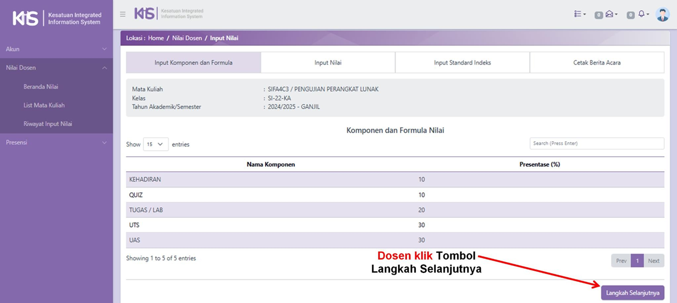Screen dimensions: 677x303
Task: Click the Langkah Selanjutnya button
Action: (632, 292)
